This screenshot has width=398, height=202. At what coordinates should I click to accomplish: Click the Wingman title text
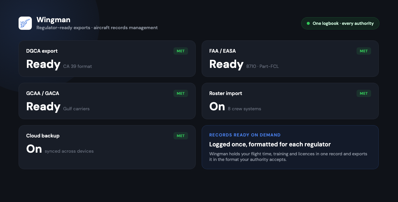coord(53,20)
